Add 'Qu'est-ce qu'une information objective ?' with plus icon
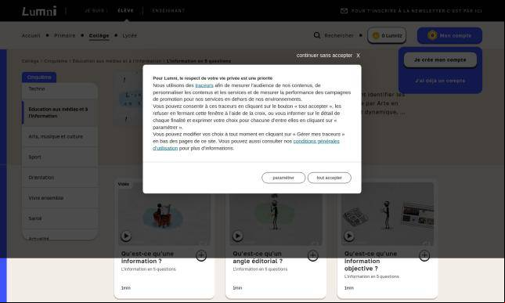This screenshot has width=505, height=303. [424, 256]
